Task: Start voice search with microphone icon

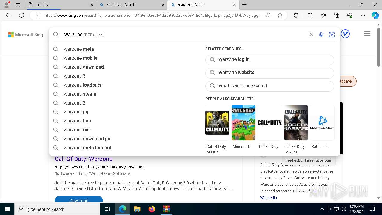Action: coord(321,35)
